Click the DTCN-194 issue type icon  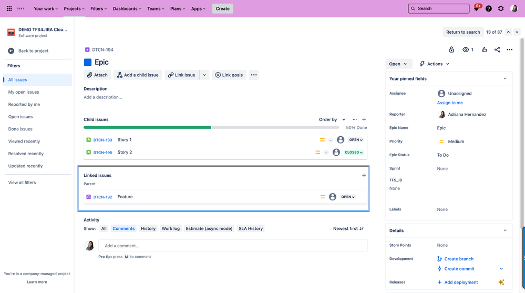(x=87, y=49)
